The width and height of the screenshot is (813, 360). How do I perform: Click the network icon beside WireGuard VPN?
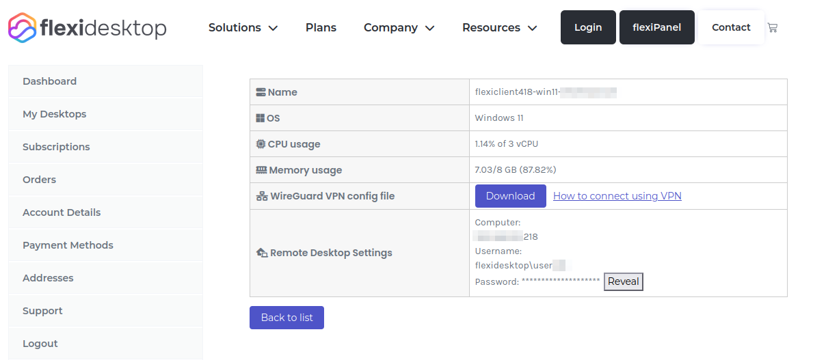tap(261, 196)
